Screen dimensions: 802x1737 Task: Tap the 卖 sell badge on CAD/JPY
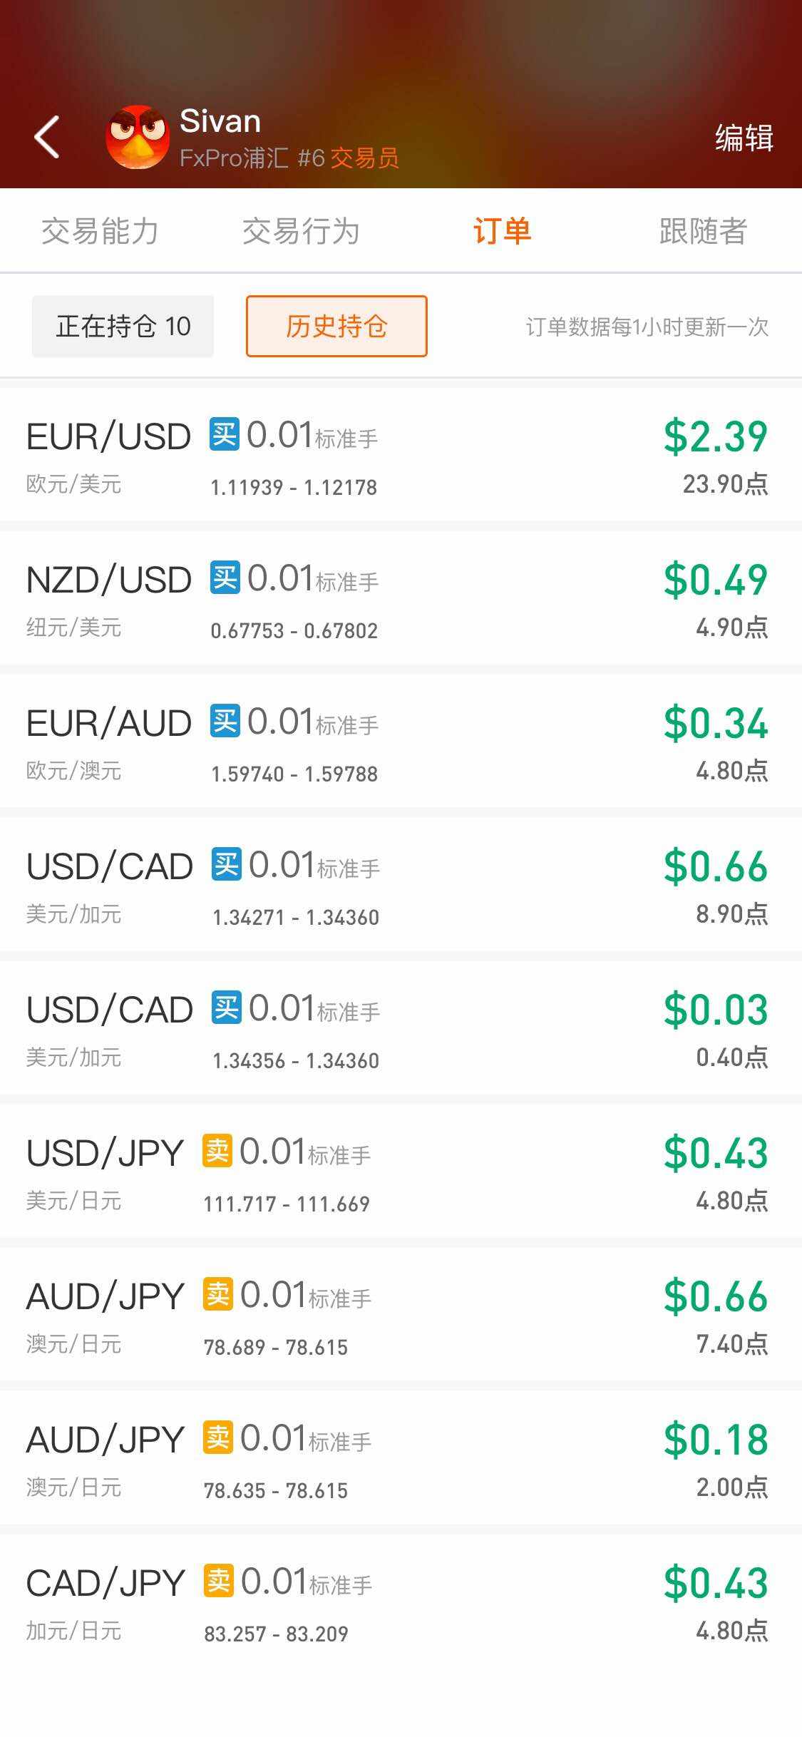click(x=218, y=1581)
